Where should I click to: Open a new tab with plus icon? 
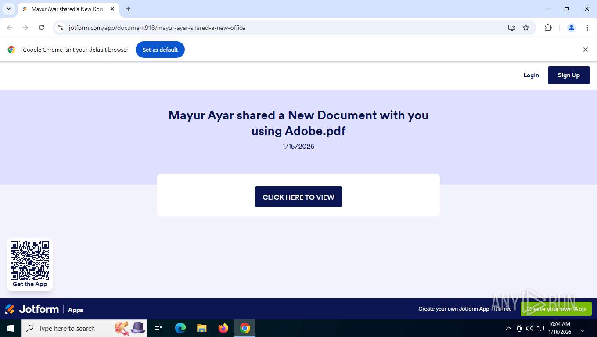tap(128, 9)
